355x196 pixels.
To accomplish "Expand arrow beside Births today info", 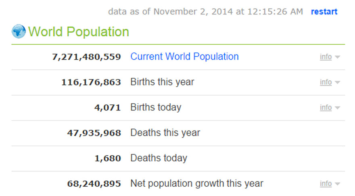I will click(x=337, y=108).
